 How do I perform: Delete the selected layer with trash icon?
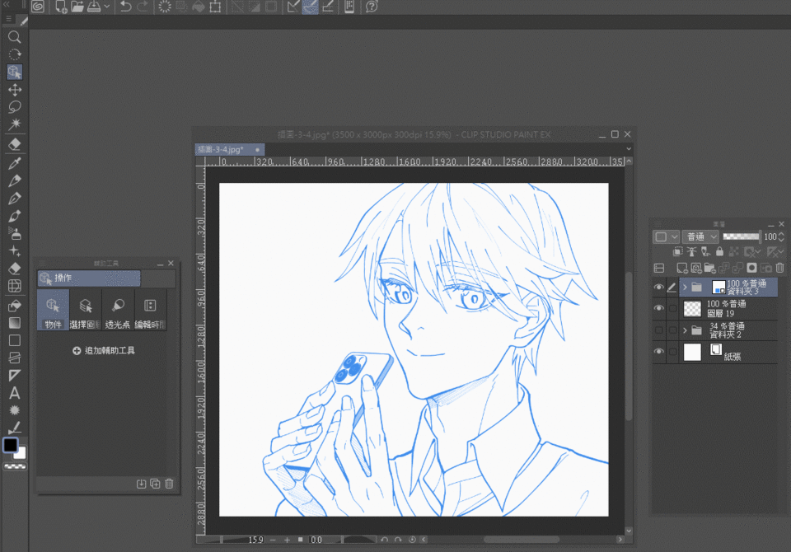780,268
